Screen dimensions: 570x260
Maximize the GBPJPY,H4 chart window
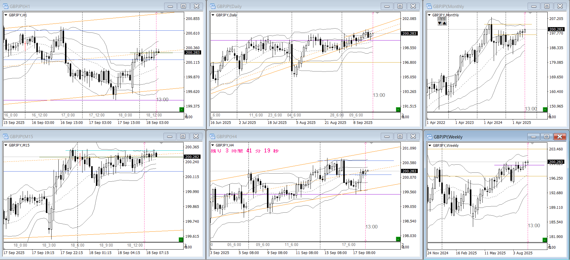(400, 136)
